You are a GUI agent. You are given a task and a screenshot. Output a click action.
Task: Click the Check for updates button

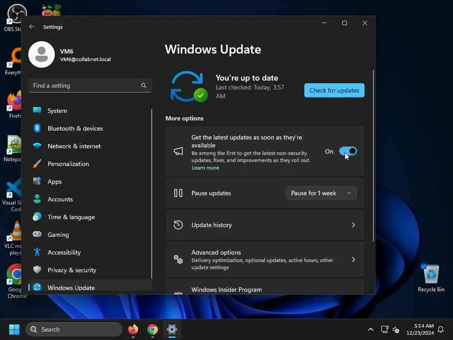[x=334, y=90]
